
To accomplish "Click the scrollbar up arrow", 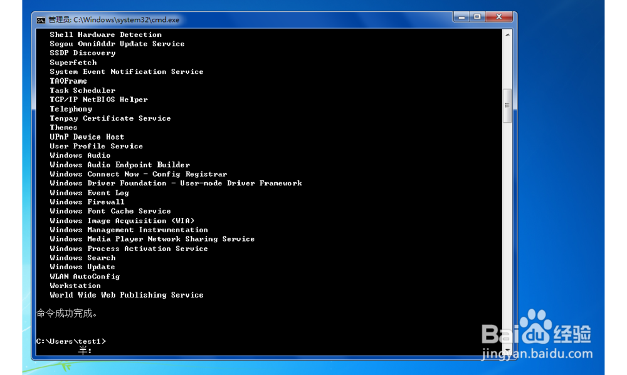I will pos(507,34).
